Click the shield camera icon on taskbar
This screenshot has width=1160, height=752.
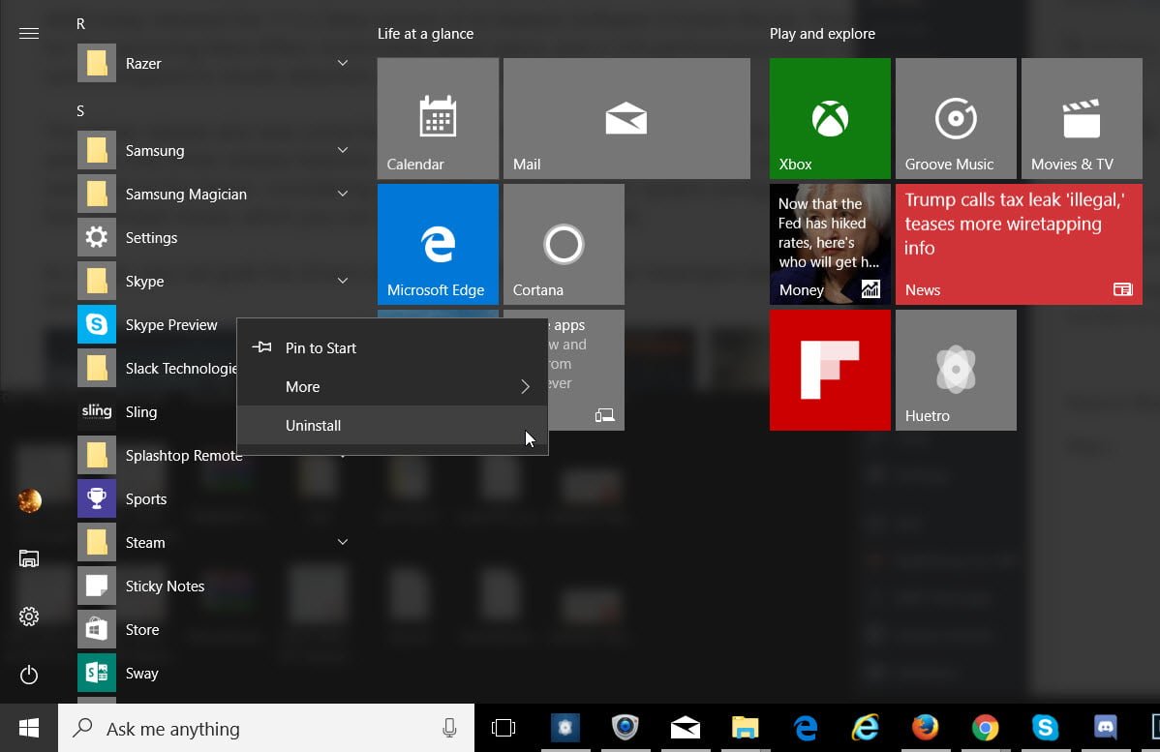coord(626,729)
